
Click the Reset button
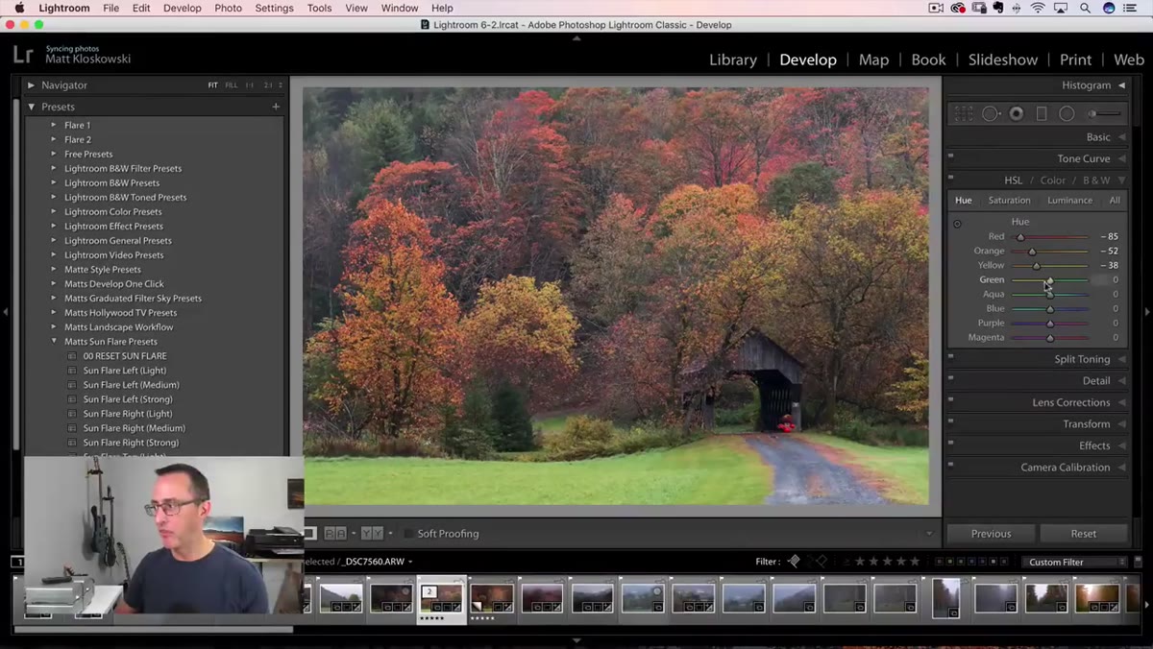(x=1084, y=534)
